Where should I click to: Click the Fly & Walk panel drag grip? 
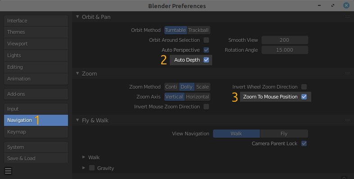click(x=347, y=121)
